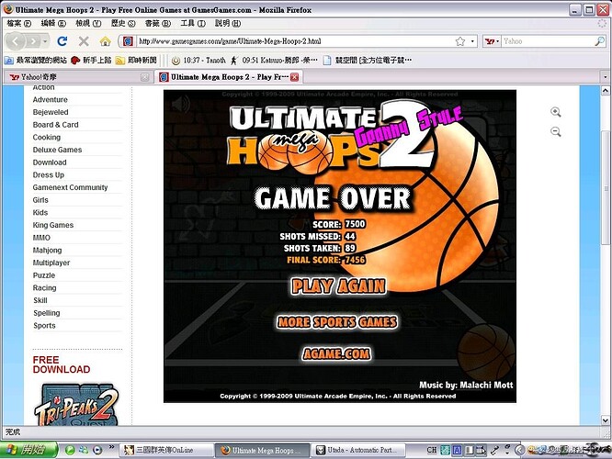
Task: Open the Puzzle category link
Action: click(x=44, y=275)
